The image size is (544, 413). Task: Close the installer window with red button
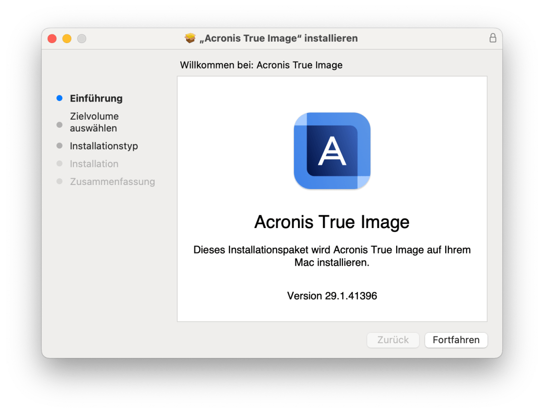click(52, 39)
